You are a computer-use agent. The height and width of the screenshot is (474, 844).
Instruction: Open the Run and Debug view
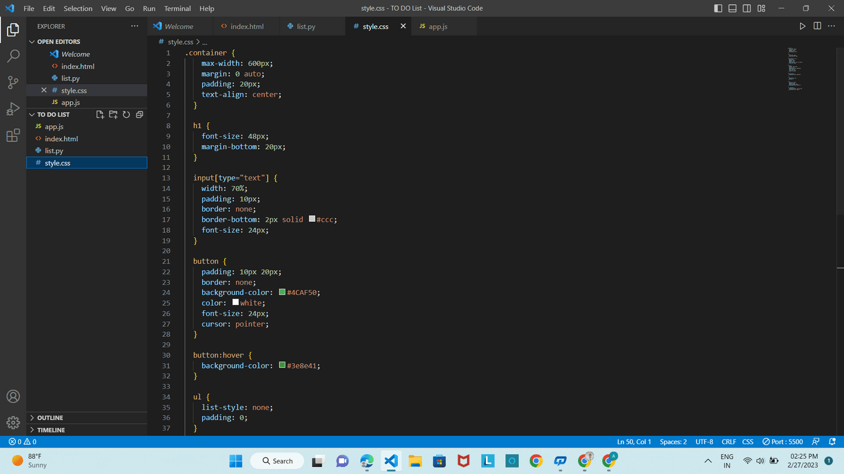tap(13, 109)
